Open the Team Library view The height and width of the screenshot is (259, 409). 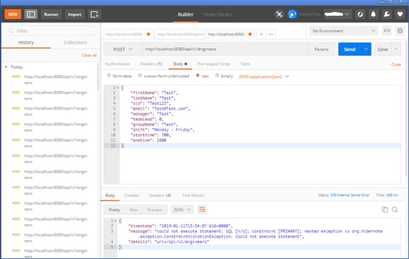217,15
